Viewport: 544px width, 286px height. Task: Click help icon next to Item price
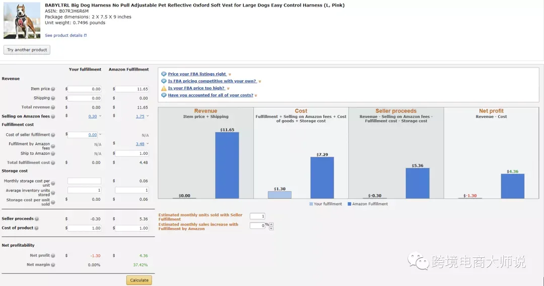pos(53,89)
